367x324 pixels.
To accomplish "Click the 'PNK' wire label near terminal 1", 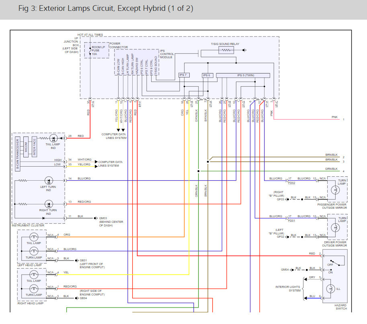I will click(335, 117).
